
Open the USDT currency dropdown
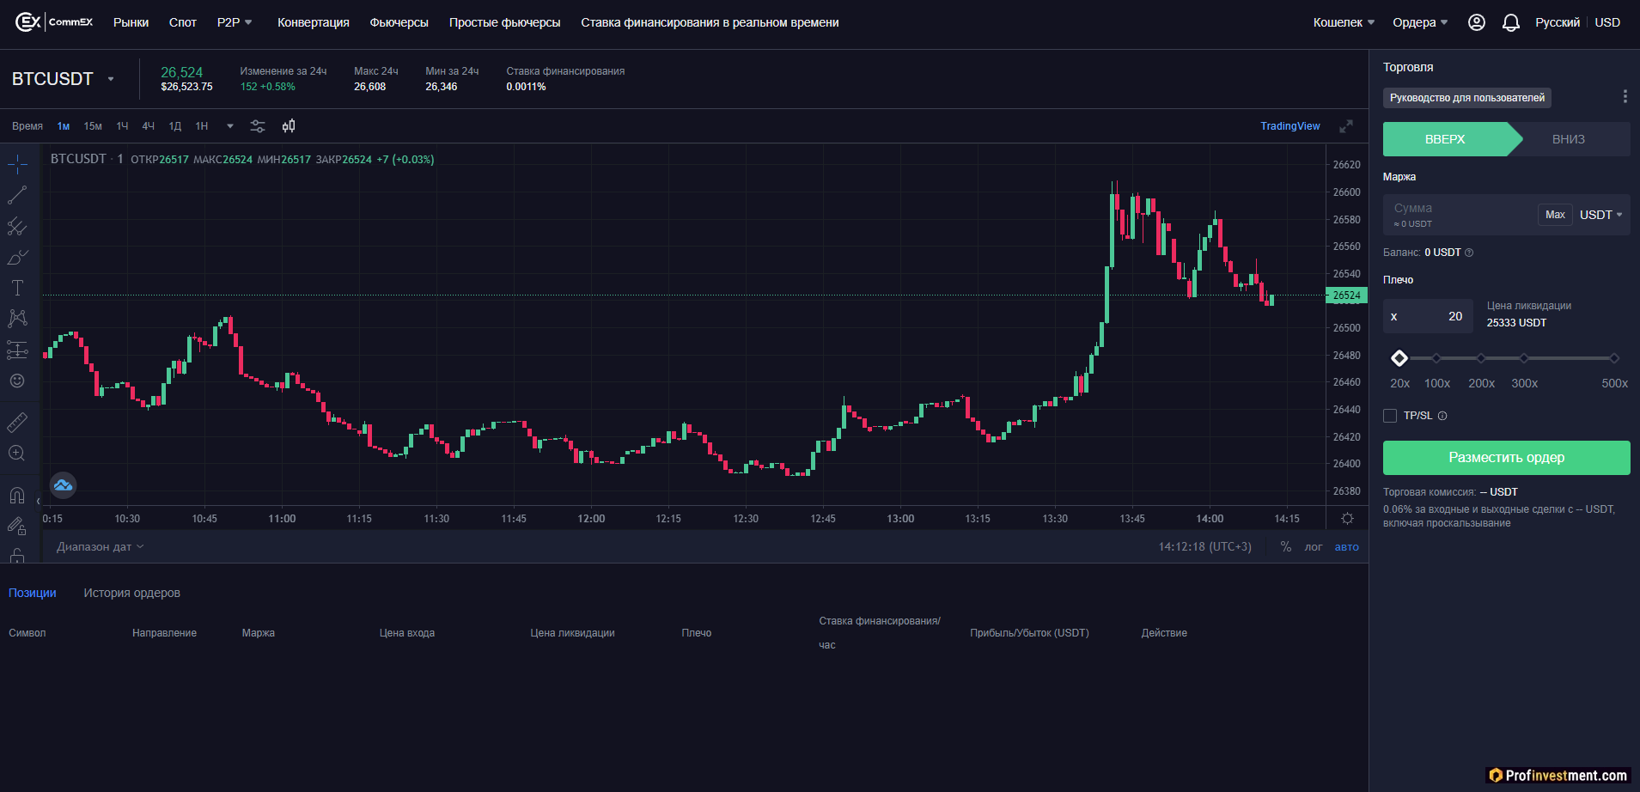pos(1601,215)
